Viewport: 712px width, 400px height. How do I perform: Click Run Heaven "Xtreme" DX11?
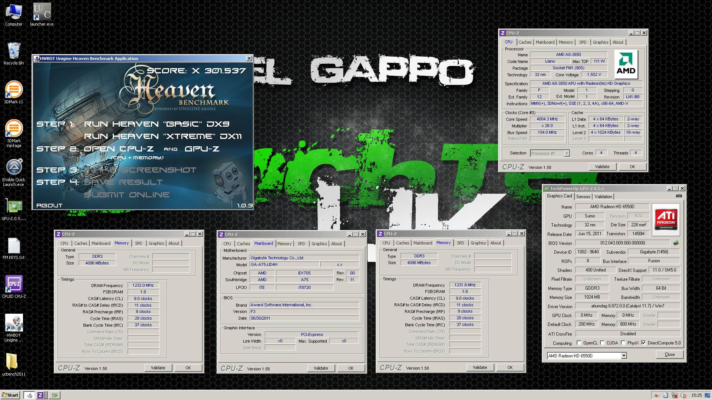pos(163,136)
